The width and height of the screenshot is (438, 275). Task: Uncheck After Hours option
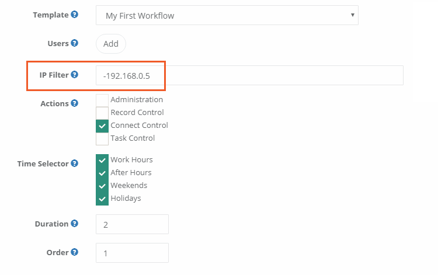tap(102, 173)
